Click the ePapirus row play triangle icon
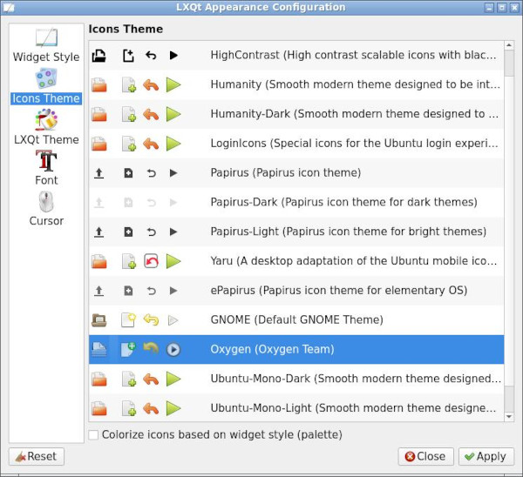The image size is (523, 477). pos(173,291)
